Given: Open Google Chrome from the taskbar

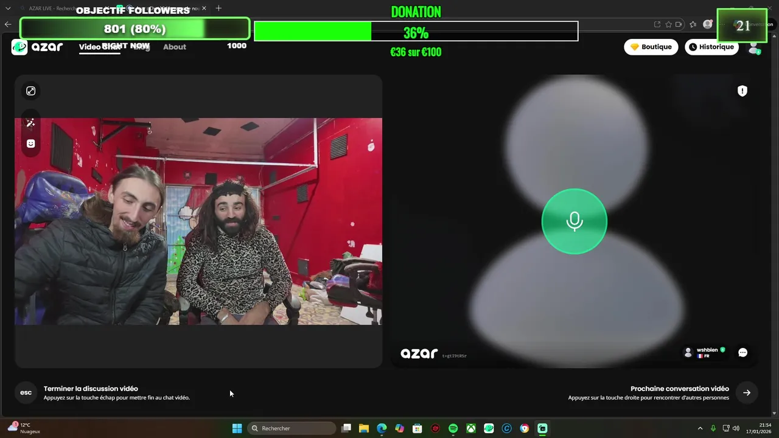Looking at the screenshot, I should pyautogui.click(x=525, y=428).
